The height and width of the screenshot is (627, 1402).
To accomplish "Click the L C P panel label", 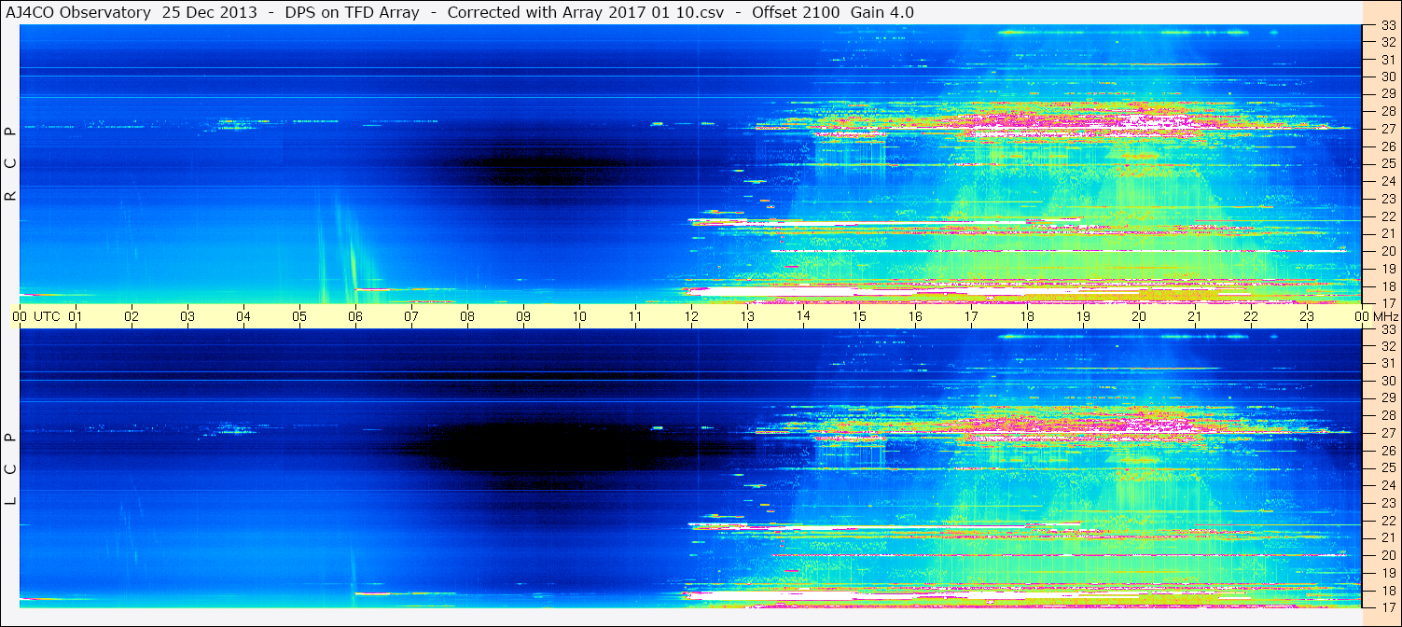I will (10, 468).
